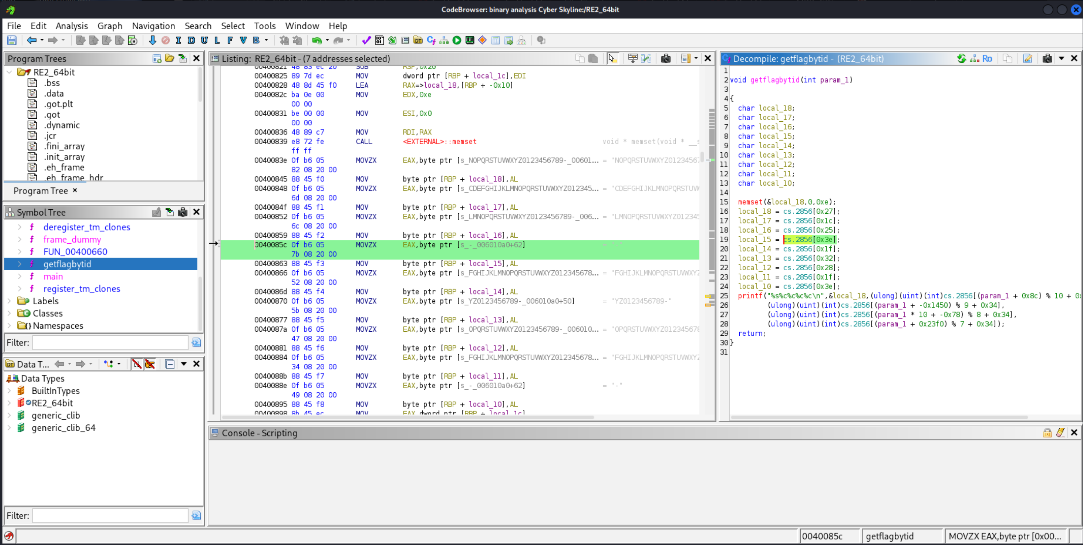Open the Data Type Manager menu dropdown arrow

click(184, 364)
